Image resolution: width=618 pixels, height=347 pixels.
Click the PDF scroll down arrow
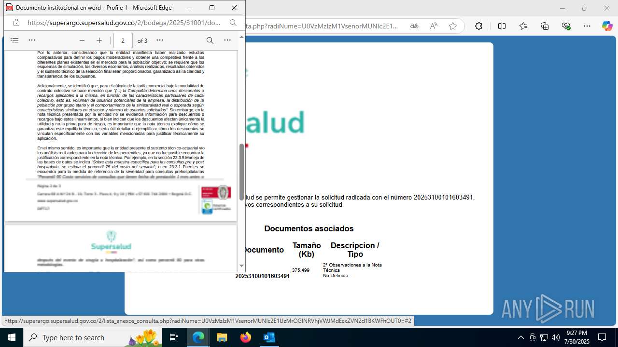click(x=242, y=266)
